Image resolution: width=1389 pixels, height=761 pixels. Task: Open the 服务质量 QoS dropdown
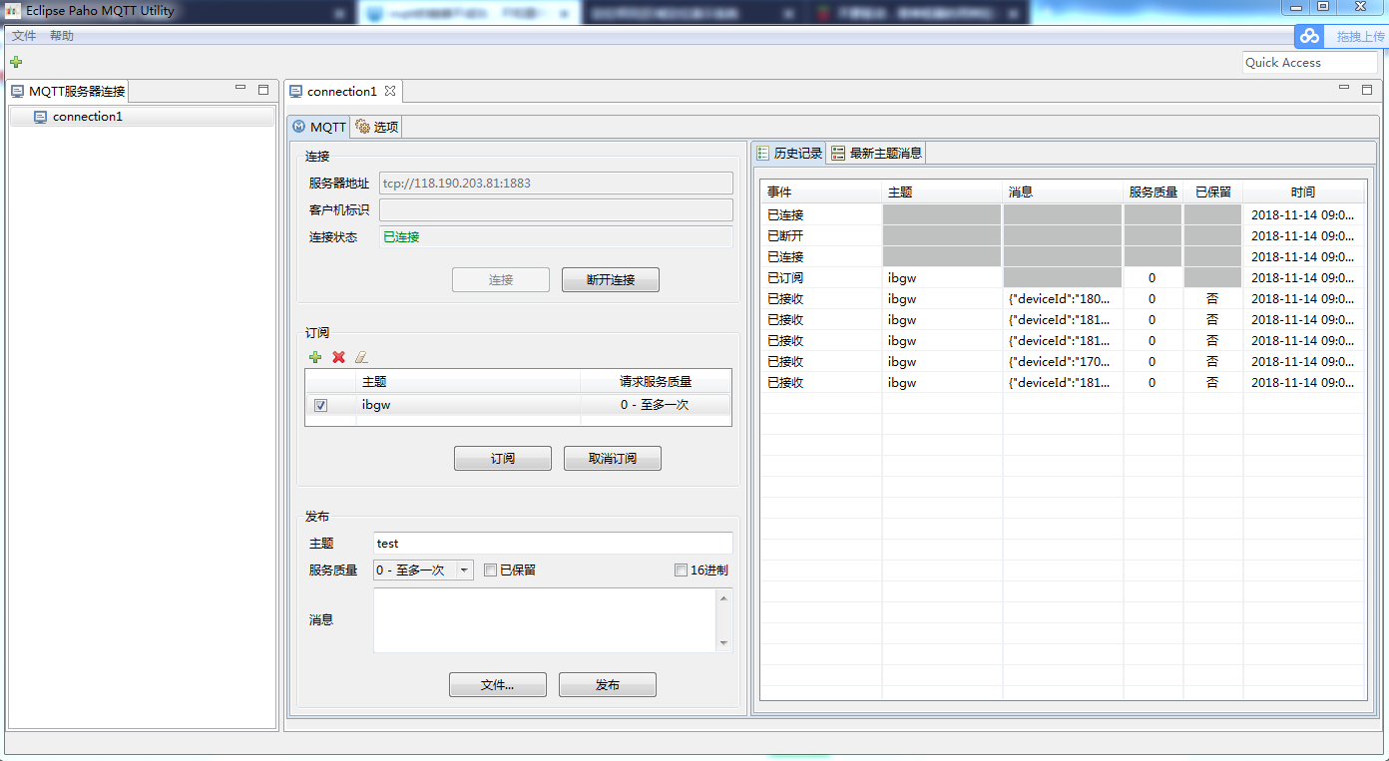coord(423,571)
